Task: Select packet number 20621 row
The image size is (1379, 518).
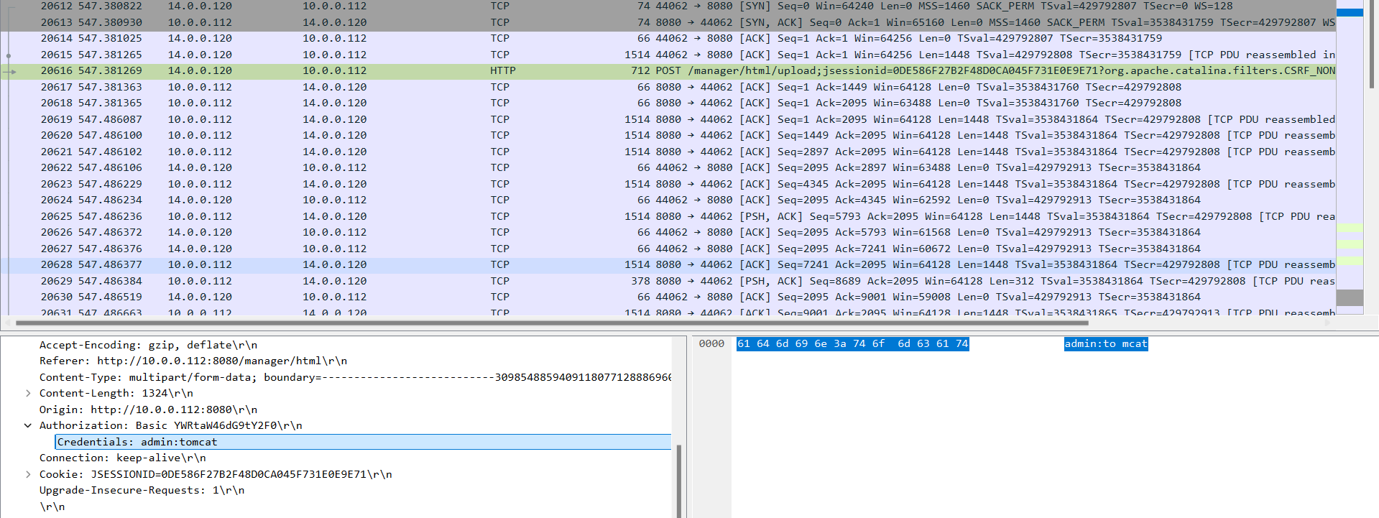Action: click(x=668, y=152)
